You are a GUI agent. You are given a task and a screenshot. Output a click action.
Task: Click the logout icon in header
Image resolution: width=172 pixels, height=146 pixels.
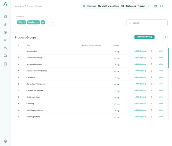tap(162, 6)
